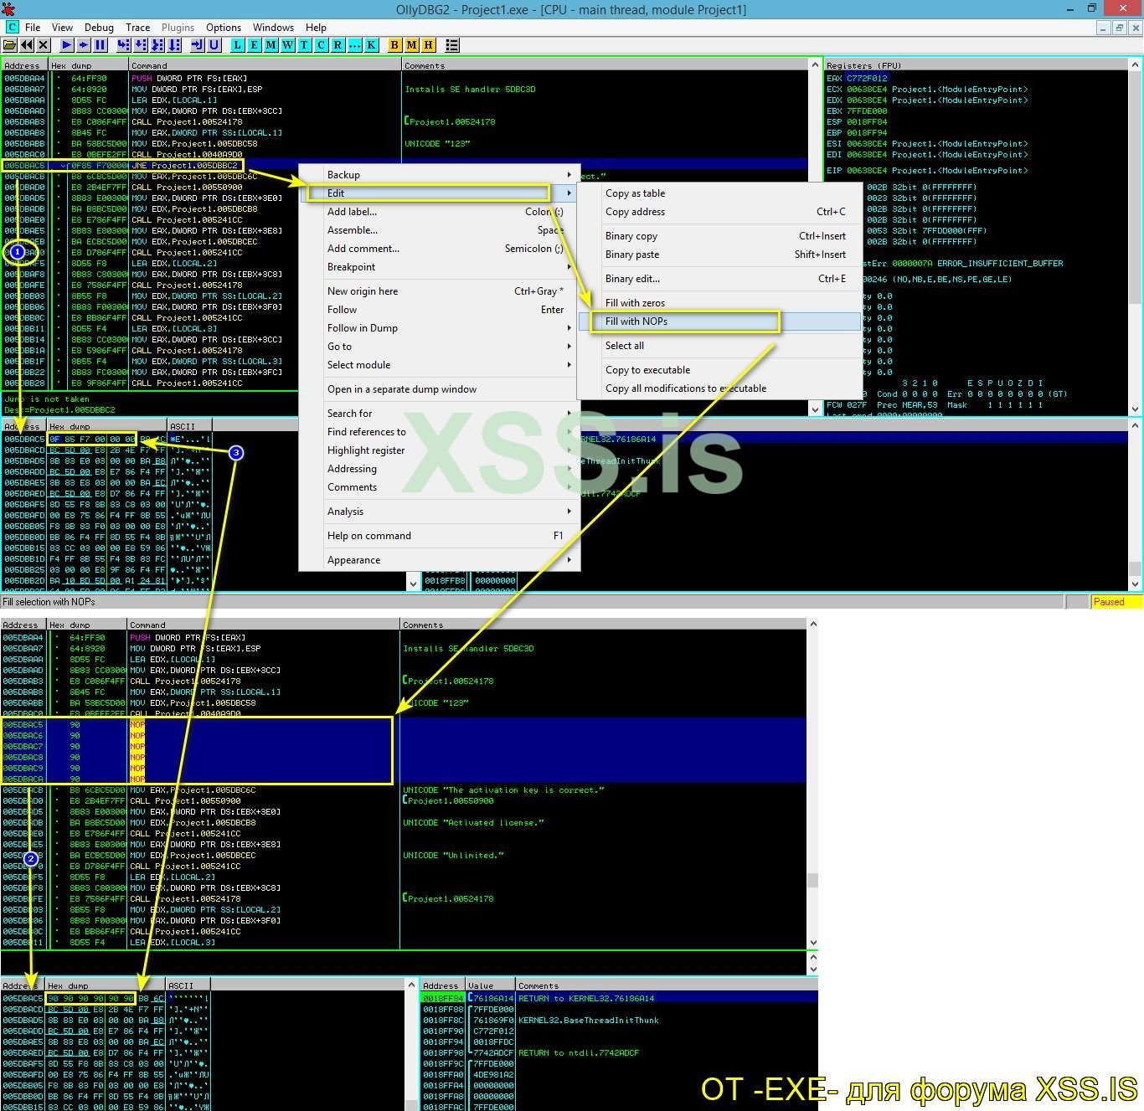Viewport: 1144px width, 1111px height.
Task: Expand the Appearance submenu
Action: [440, 560]
